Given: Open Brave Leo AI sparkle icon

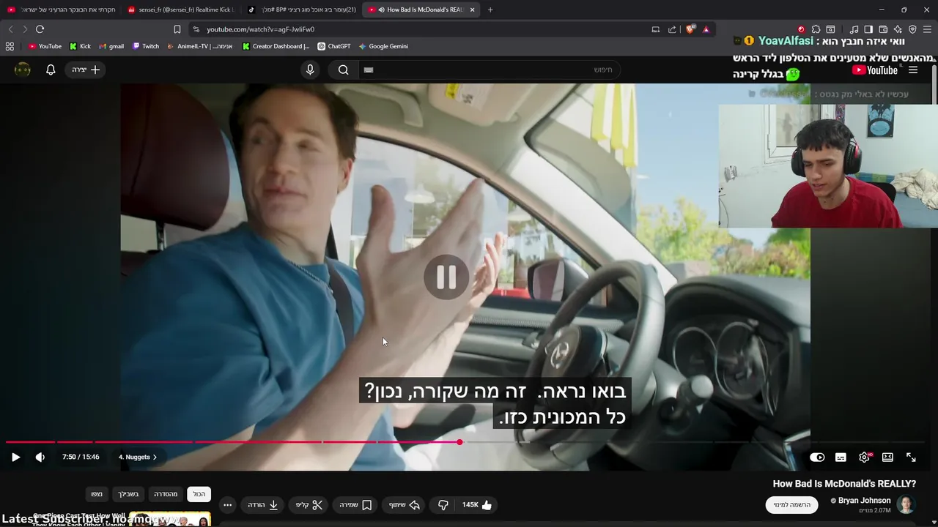Looking at the screenshot, I should [898, 29].
